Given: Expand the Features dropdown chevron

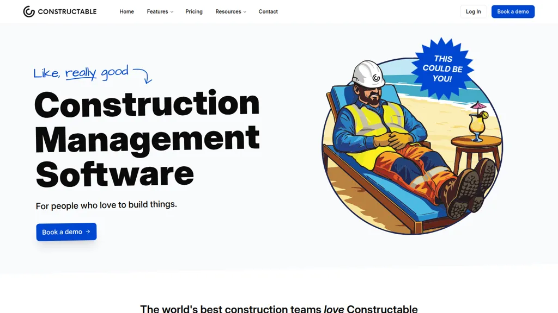Looking at the screenshot, I should 172,12.
